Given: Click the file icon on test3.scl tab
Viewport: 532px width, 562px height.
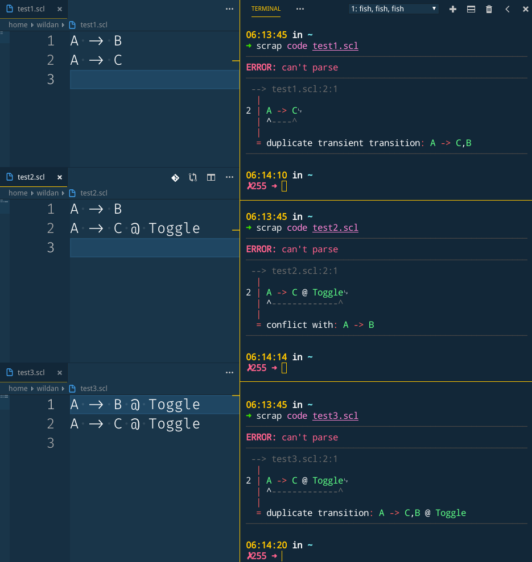Looking at the screenshot, I should (x=10, y=372).
